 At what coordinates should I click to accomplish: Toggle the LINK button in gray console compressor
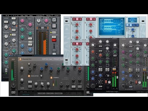[x=14, y=35]
